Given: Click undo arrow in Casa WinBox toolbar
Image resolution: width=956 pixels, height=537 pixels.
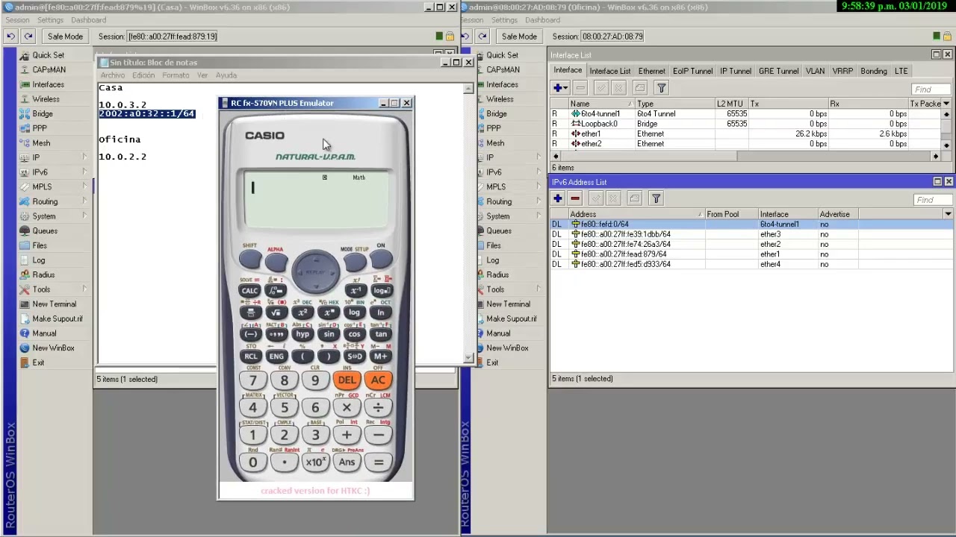Looking at the screenshot, I should coord(10,36).
